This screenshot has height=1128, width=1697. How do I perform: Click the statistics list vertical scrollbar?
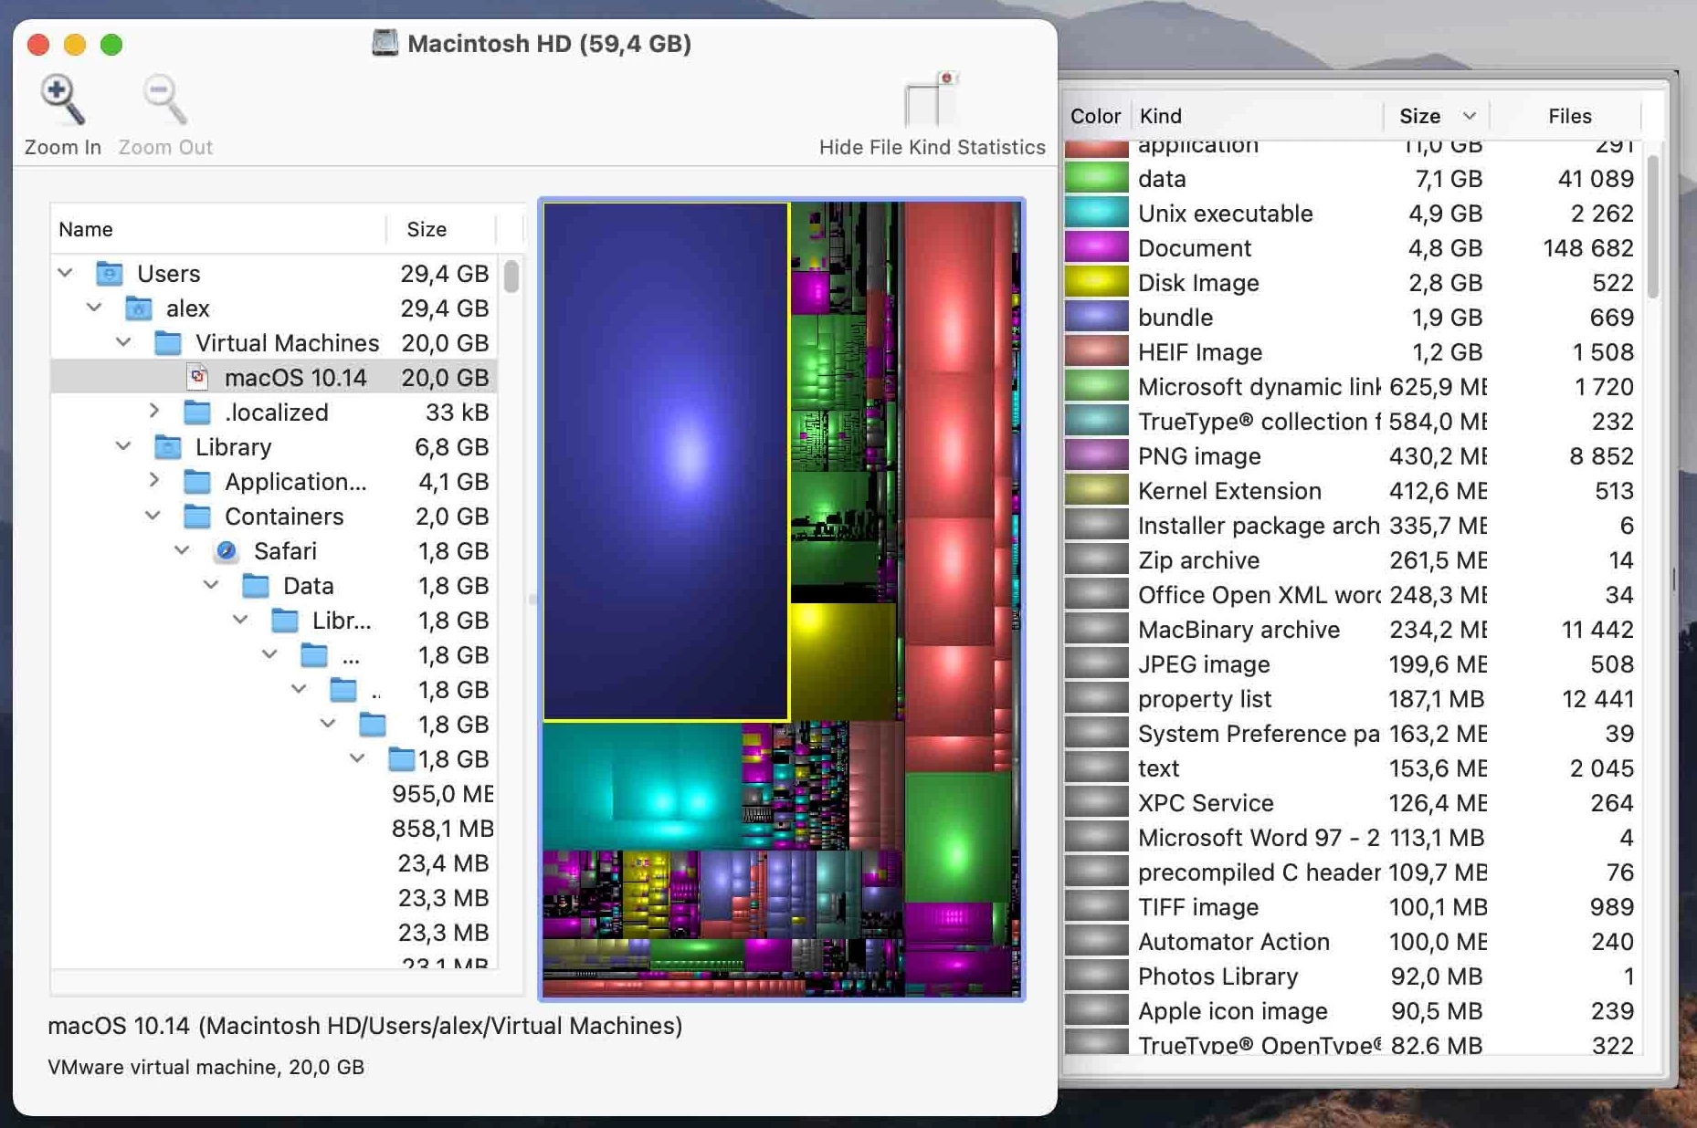[x=1653, y=226]
